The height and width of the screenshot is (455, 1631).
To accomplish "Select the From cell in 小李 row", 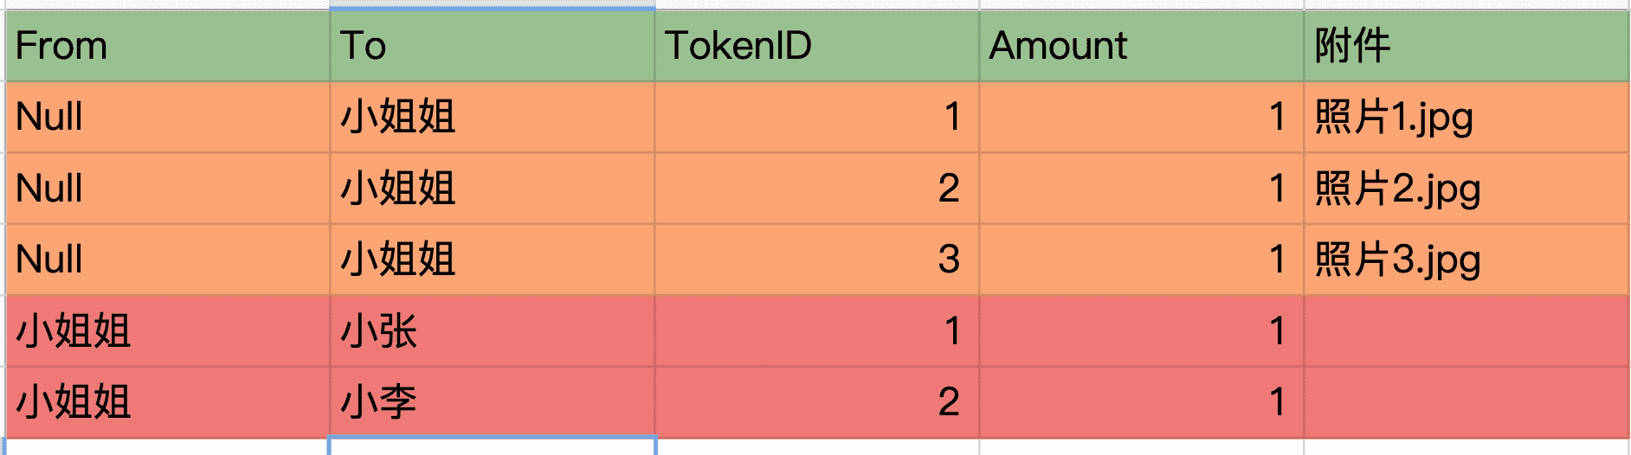I will coord(167,402).
